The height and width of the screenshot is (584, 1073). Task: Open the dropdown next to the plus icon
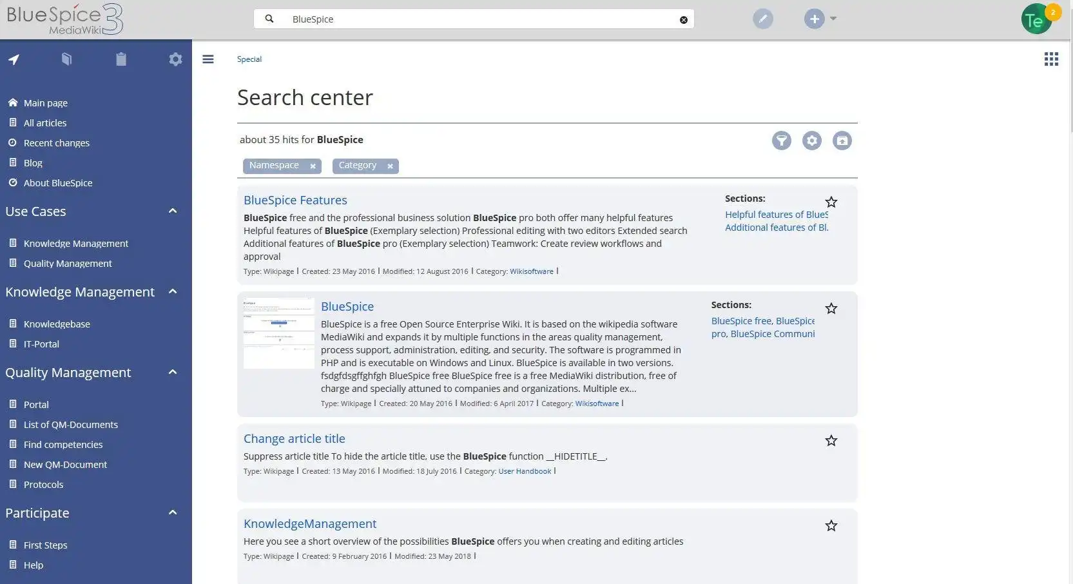coord(833,19)
